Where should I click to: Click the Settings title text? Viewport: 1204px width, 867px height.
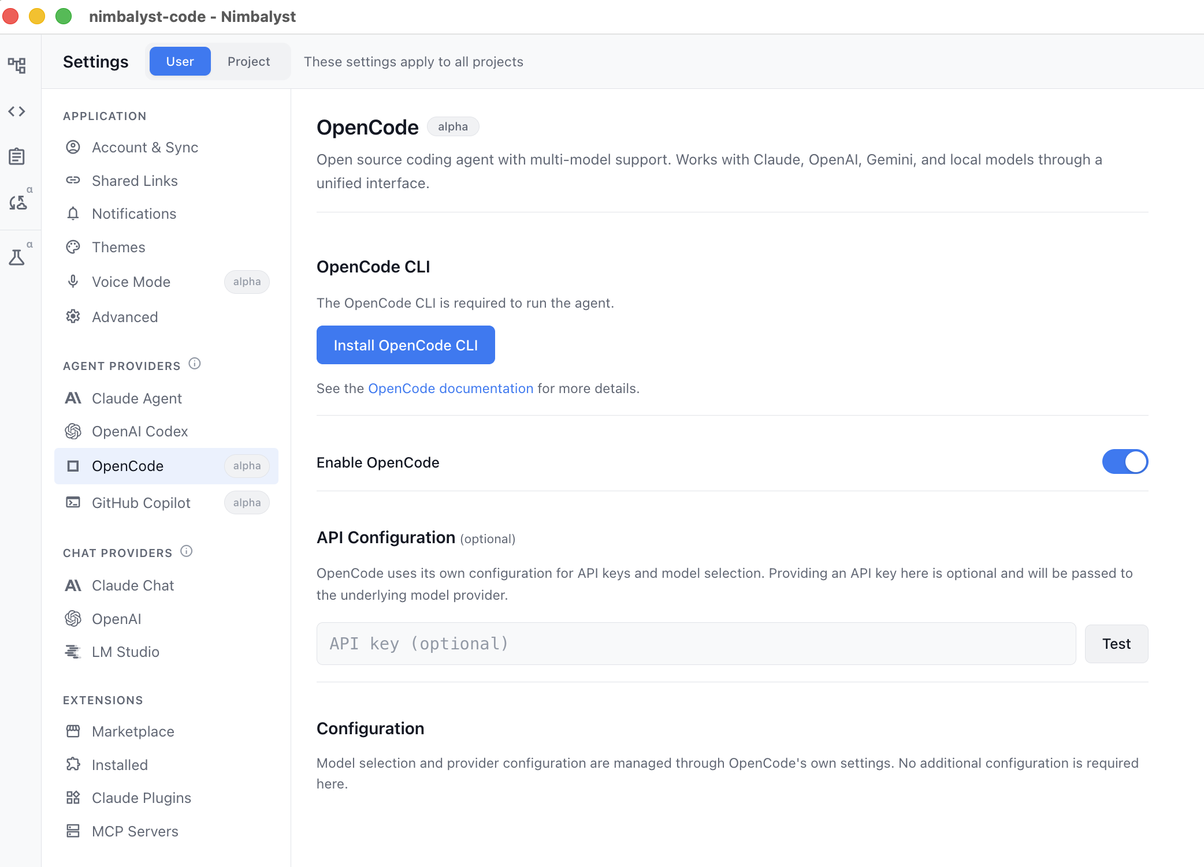pyautogui.click(x=96, y=62)
